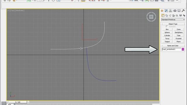The width and height of the screenshot is (187, 105).
Task: Open the [Wireframe] shading menu
Action: 20,10
